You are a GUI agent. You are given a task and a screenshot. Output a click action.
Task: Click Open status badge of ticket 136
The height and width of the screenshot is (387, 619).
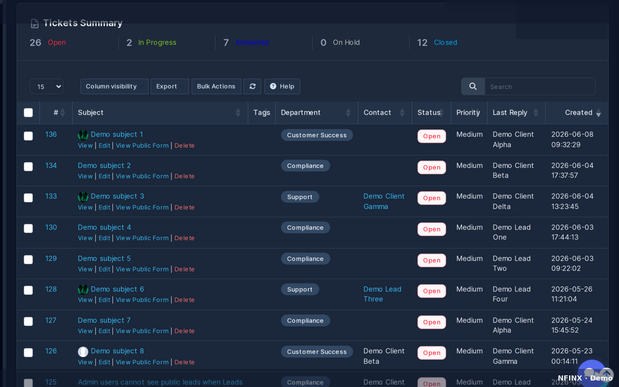(432, 136)
